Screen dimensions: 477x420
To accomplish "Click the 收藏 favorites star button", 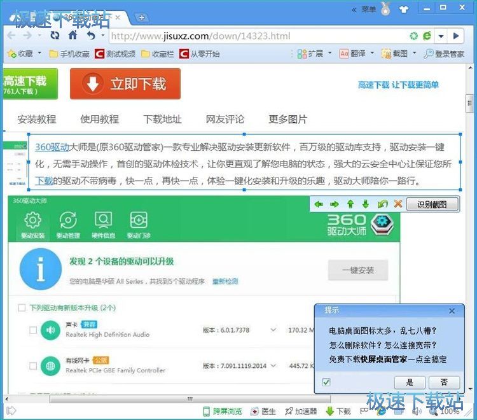I will [20, 54].
